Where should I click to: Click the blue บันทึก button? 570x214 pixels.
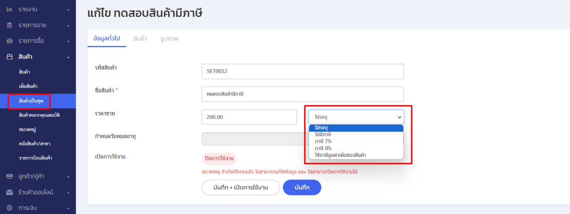[x=302, y=187]
